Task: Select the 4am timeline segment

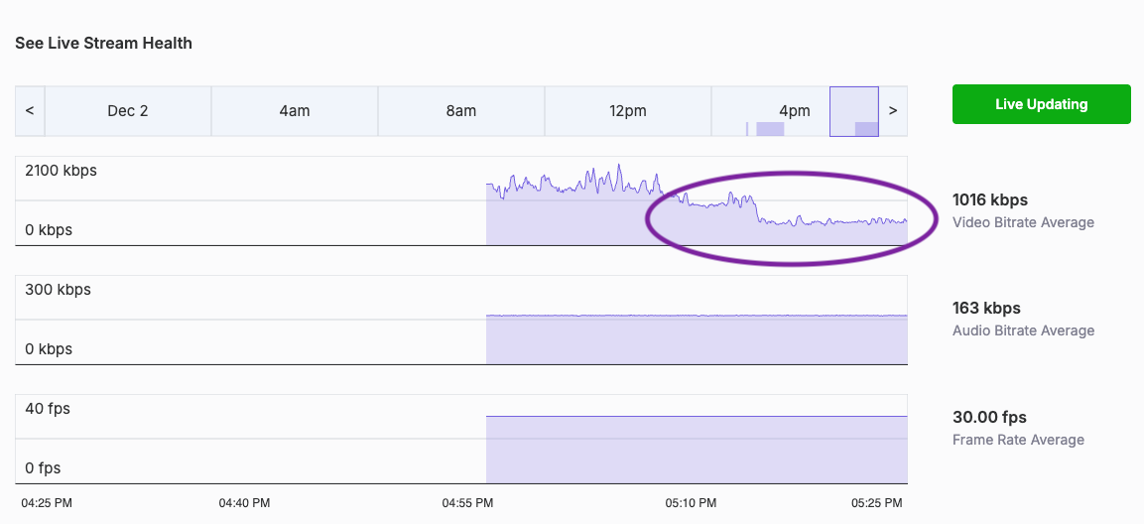Action: [x=294, y=111]
